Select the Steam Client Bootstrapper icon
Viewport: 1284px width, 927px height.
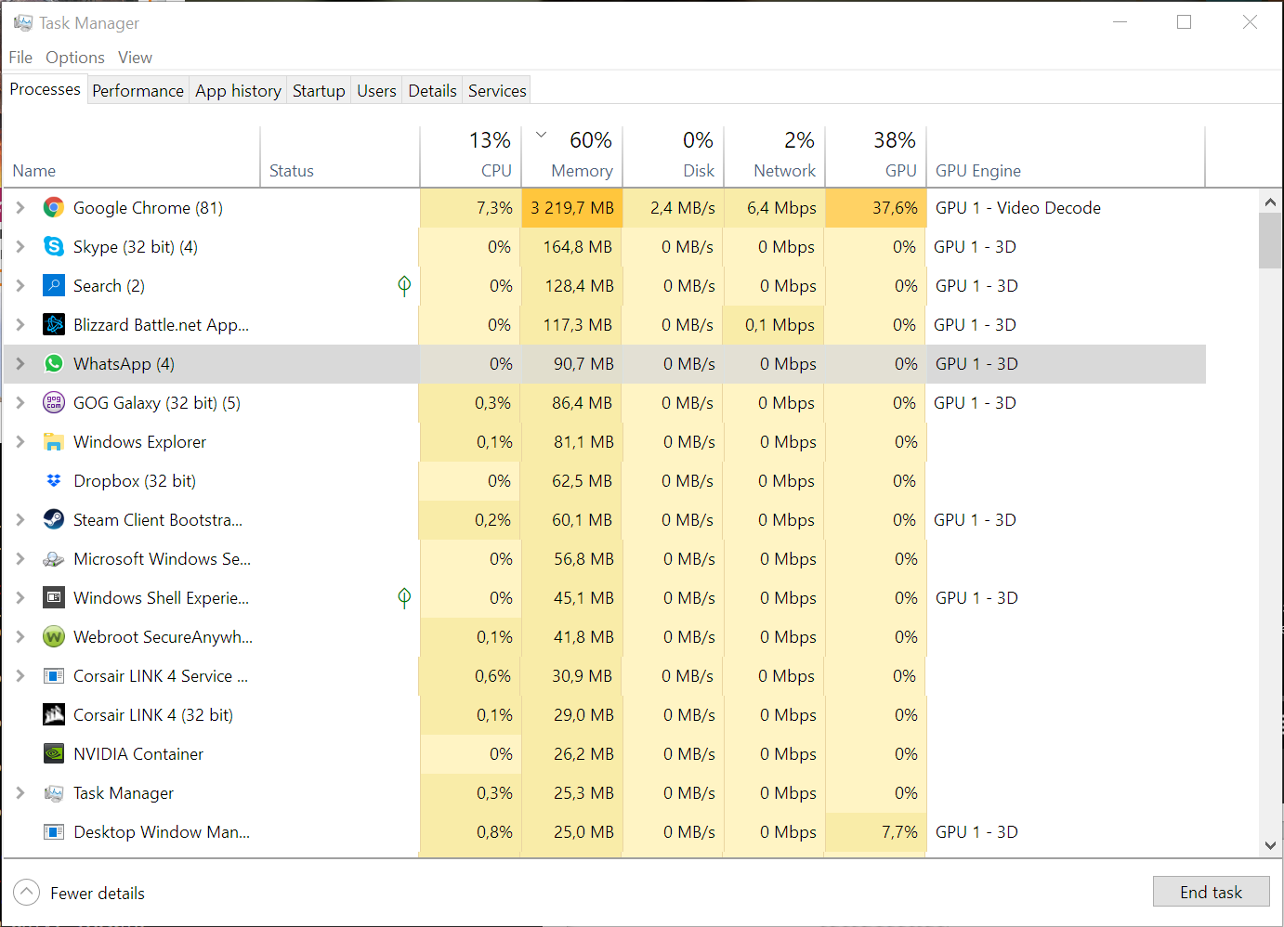click(54, 520)
